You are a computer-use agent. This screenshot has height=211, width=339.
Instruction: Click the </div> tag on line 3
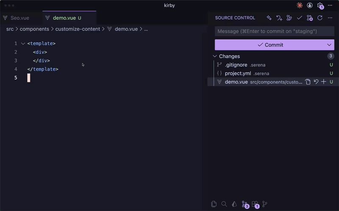[x=42, y=61]
